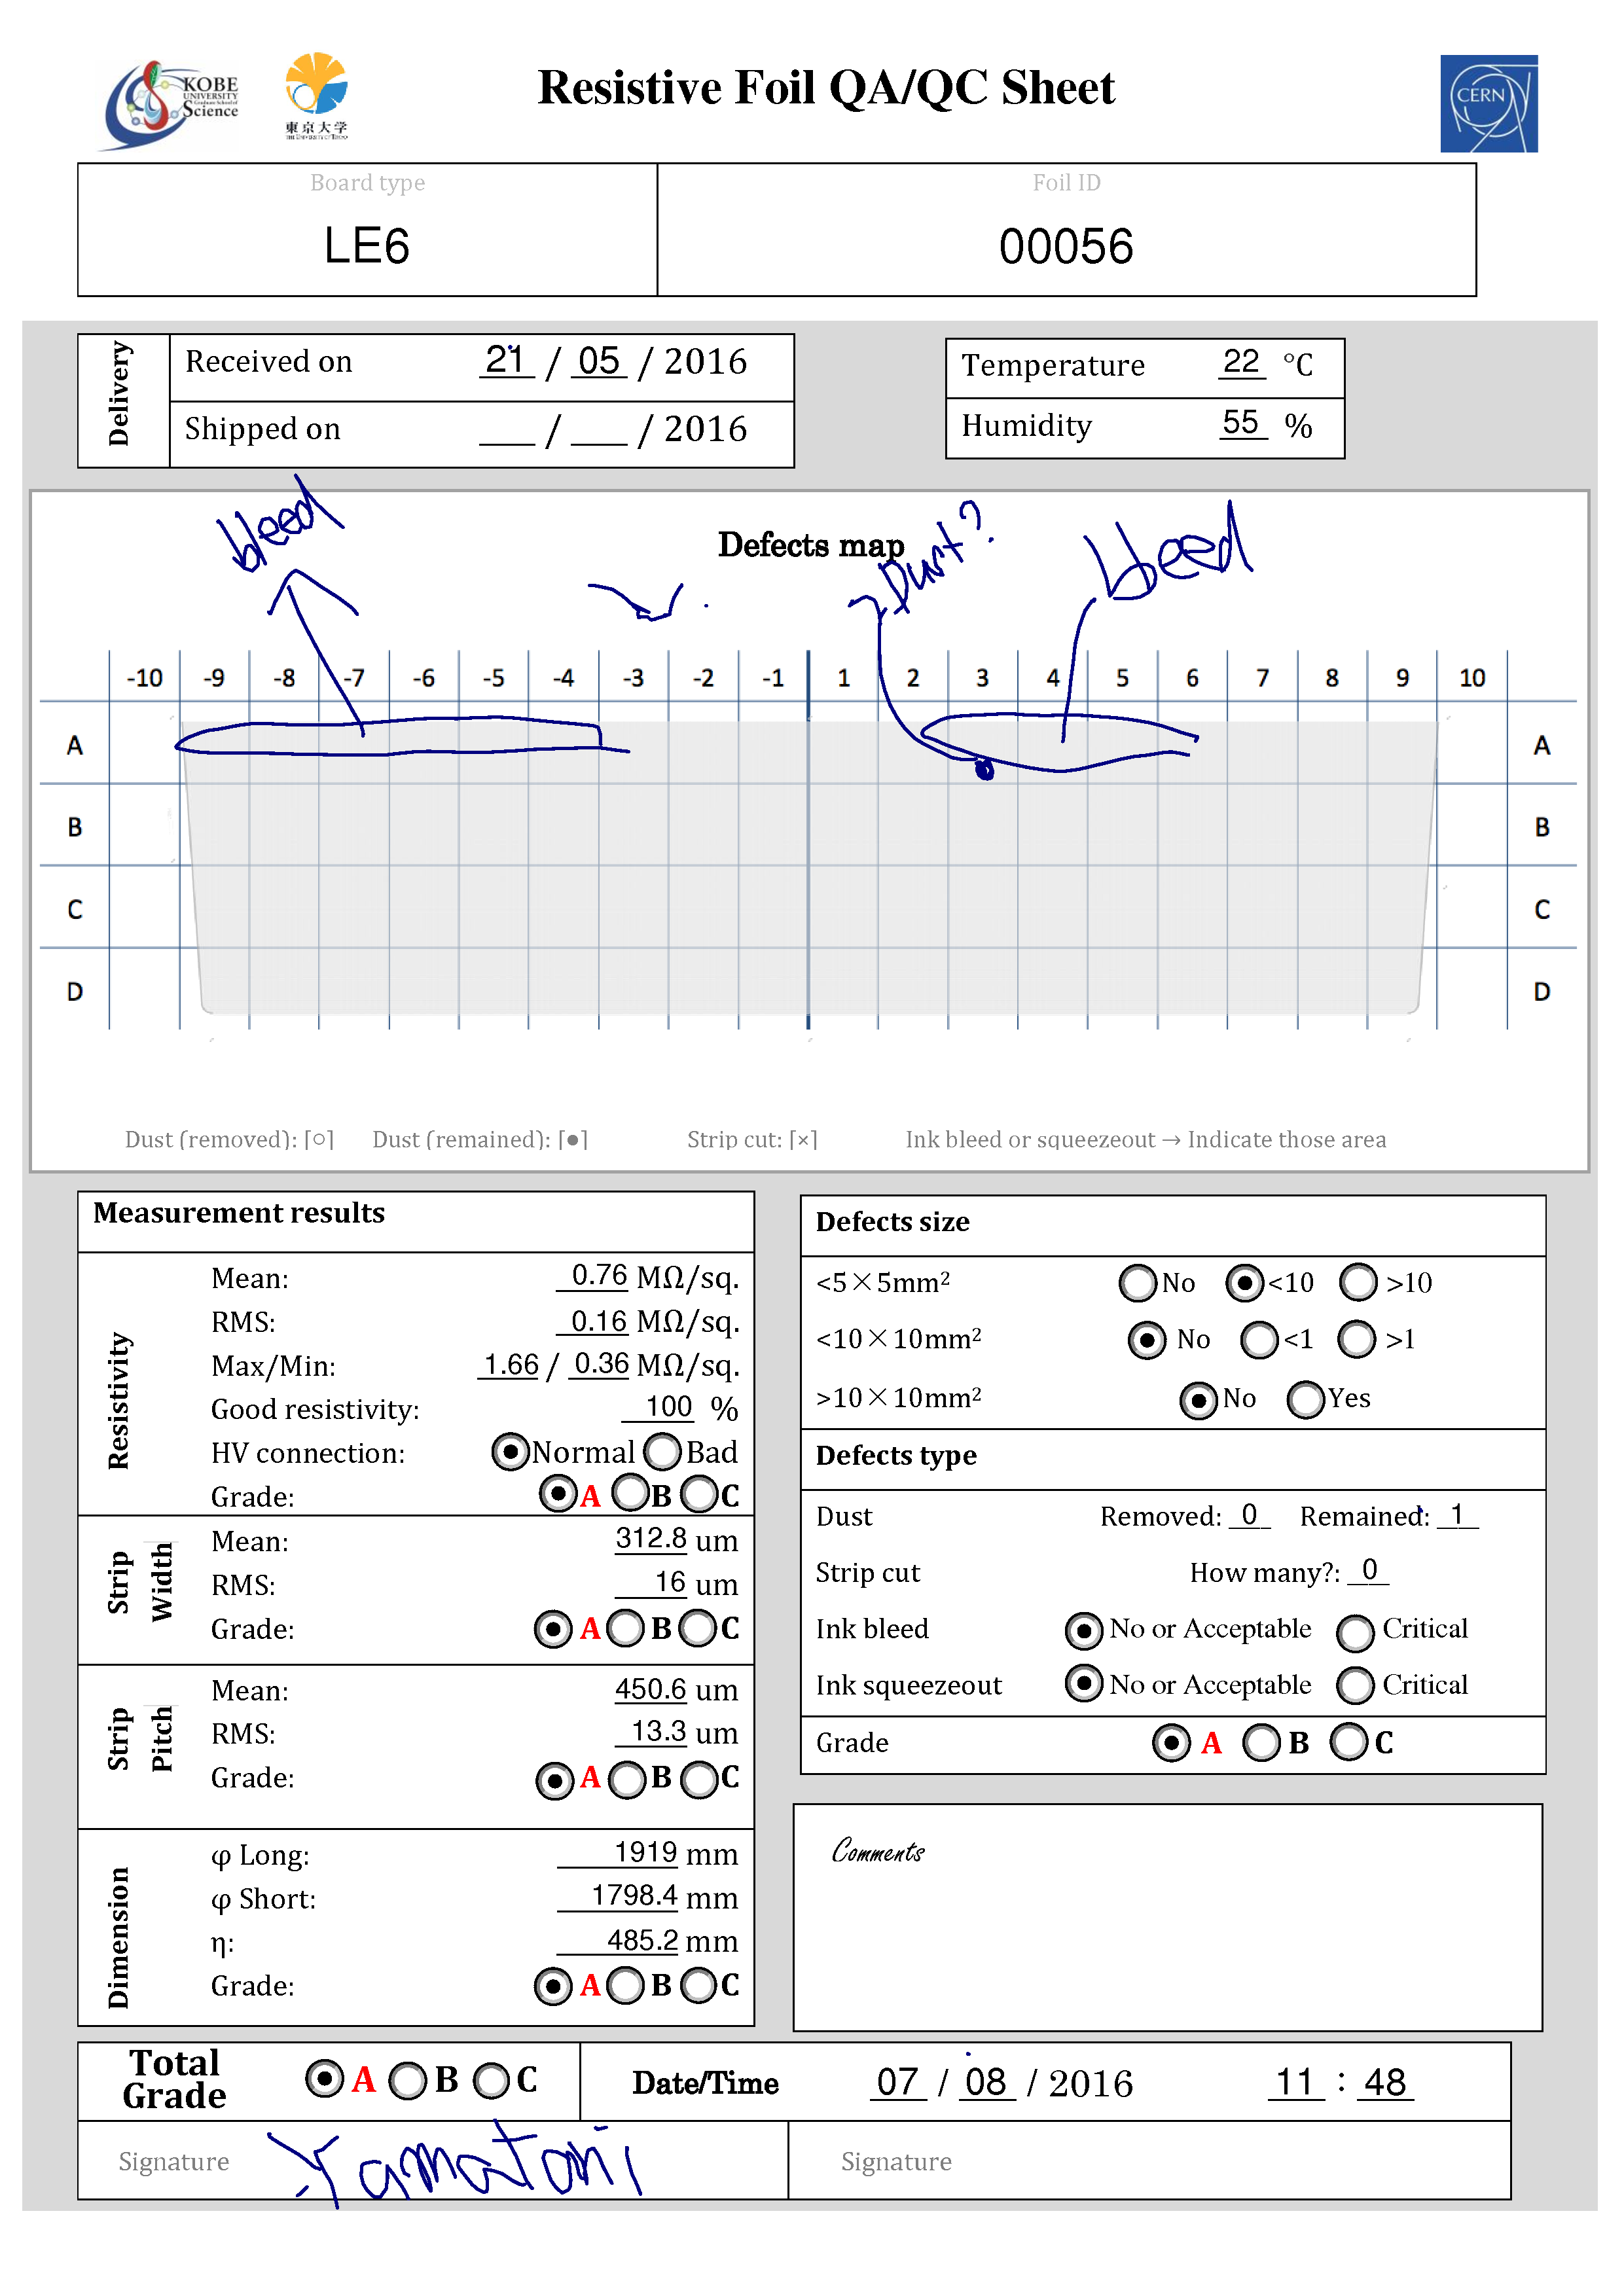The image size is (1624, 2296).
Task: Choose Dimension grade B
Action: 626,1986
